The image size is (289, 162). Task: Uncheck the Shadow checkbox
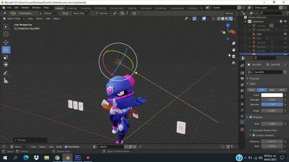tap(251, 117)
